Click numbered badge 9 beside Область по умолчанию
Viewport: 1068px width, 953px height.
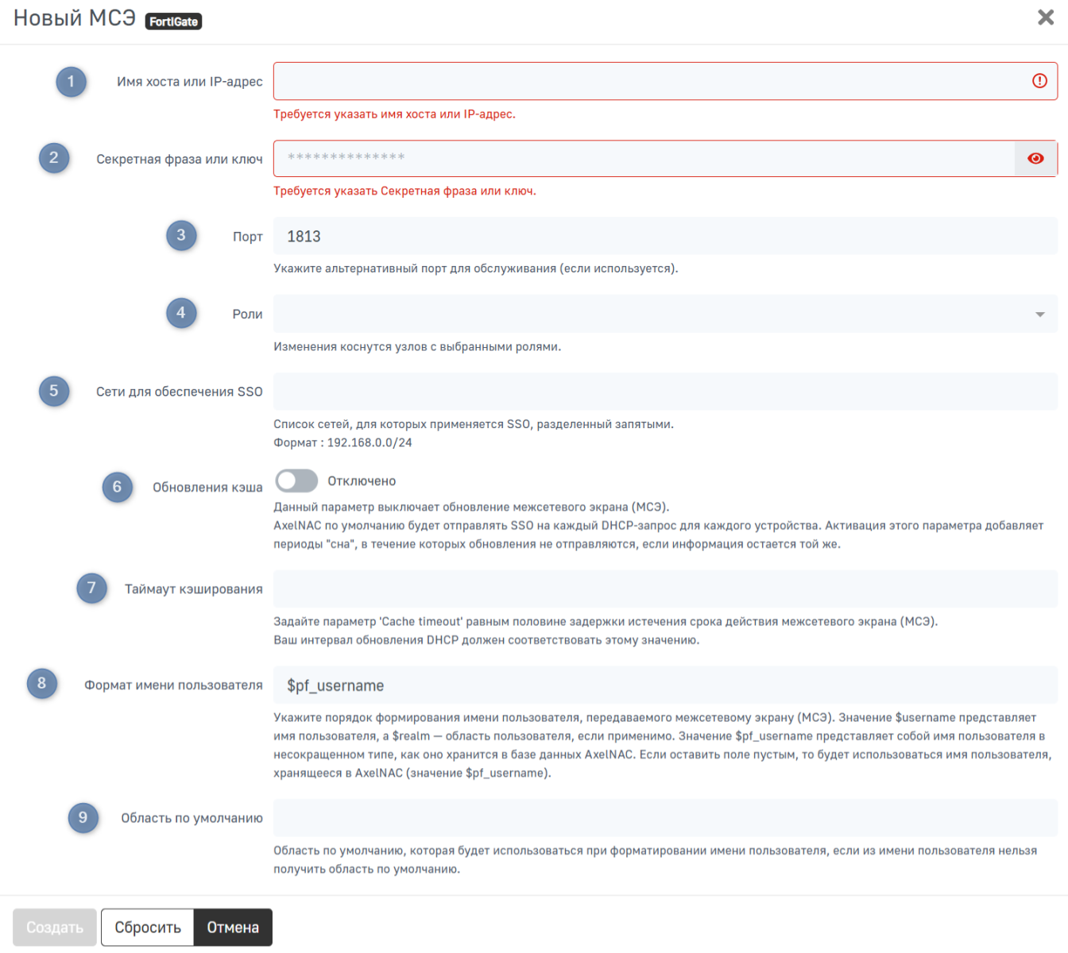point(83,818)
